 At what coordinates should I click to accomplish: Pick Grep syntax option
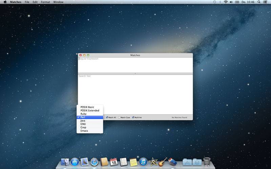click(x=90, y=127)
